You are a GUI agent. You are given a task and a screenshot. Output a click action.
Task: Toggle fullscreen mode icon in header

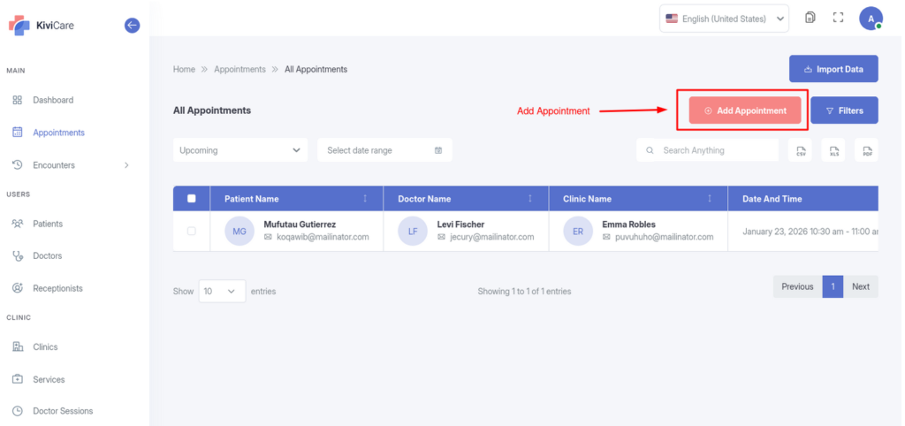(839, 18)
